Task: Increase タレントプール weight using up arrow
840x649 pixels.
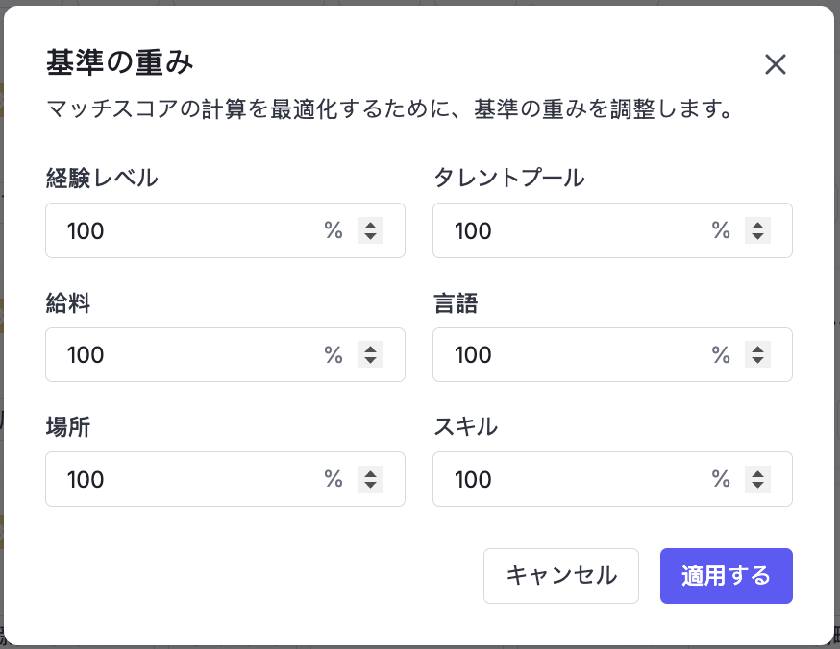Action: click(x=757, y=225)
